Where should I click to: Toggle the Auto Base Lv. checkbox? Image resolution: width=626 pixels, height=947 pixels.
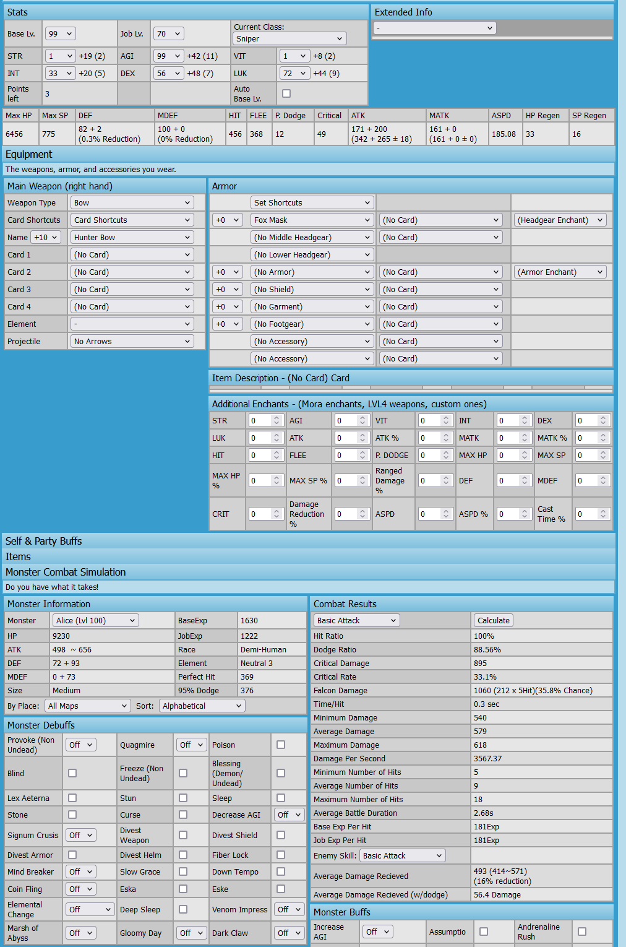pos(286,93)
